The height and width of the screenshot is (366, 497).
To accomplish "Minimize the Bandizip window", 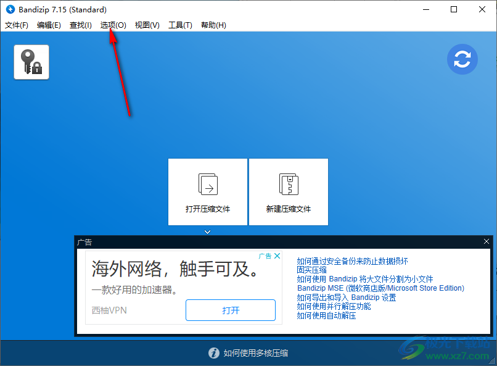I will coord(426,9).
